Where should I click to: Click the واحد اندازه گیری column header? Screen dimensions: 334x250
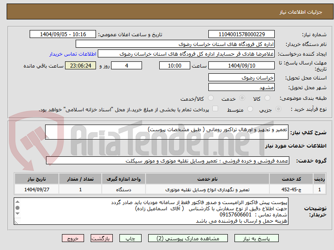(124, 179)
